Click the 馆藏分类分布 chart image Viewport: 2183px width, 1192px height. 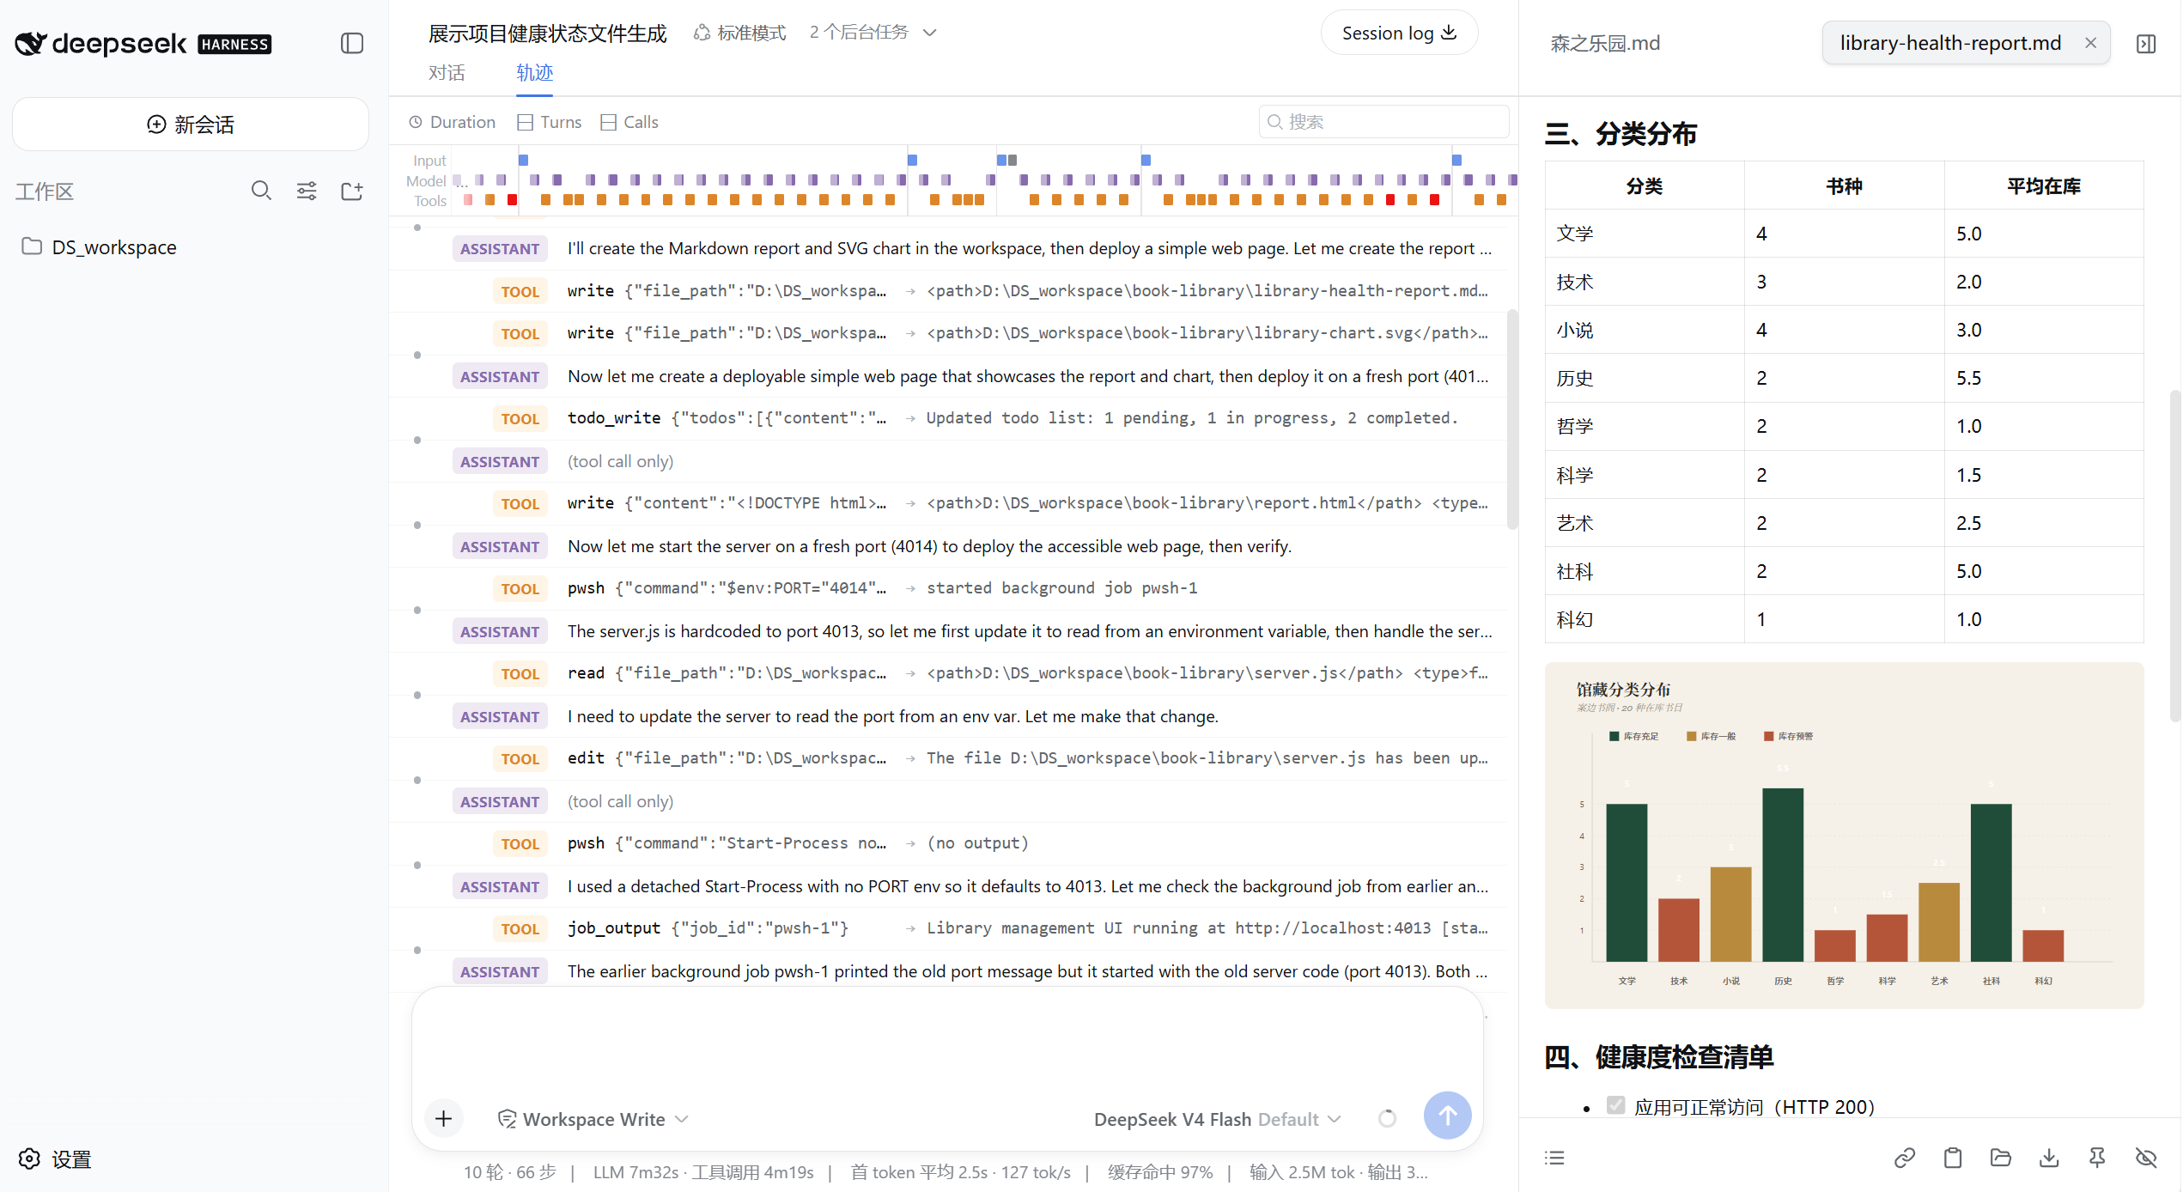1844,836
